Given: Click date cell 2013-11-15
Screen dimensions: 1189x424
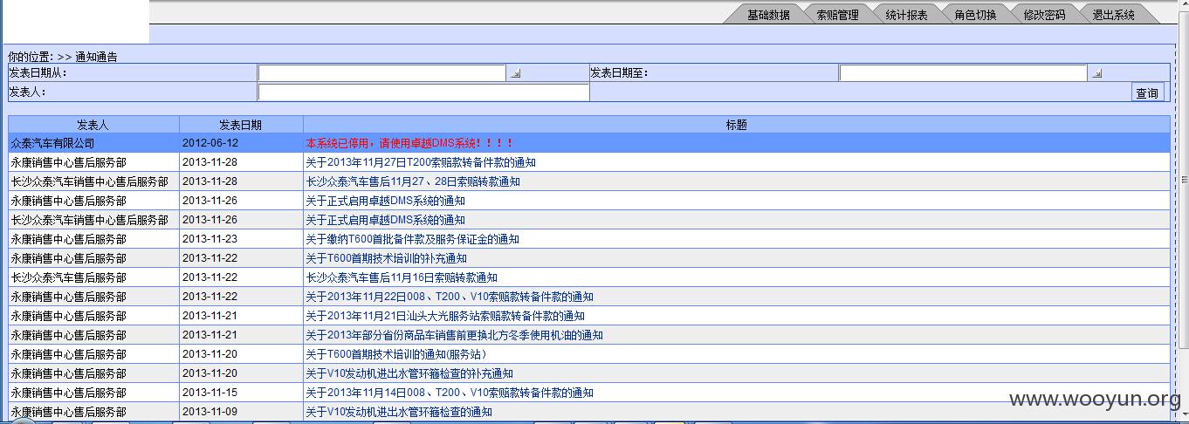Looking at the screenshot, I should [241, 393].
